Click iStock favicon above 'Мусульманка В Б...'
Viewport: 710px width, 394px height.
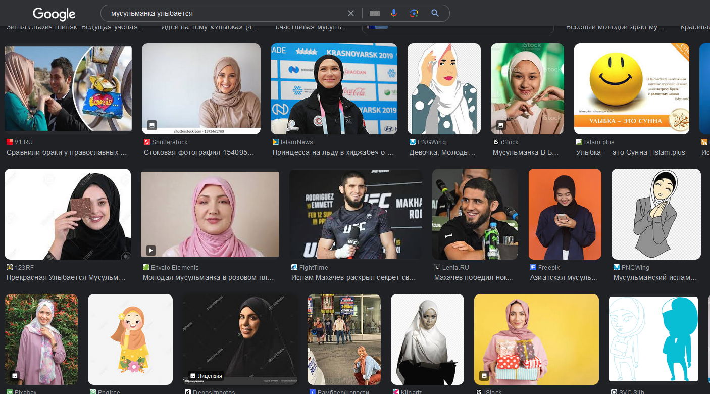(x=496, y=142)
